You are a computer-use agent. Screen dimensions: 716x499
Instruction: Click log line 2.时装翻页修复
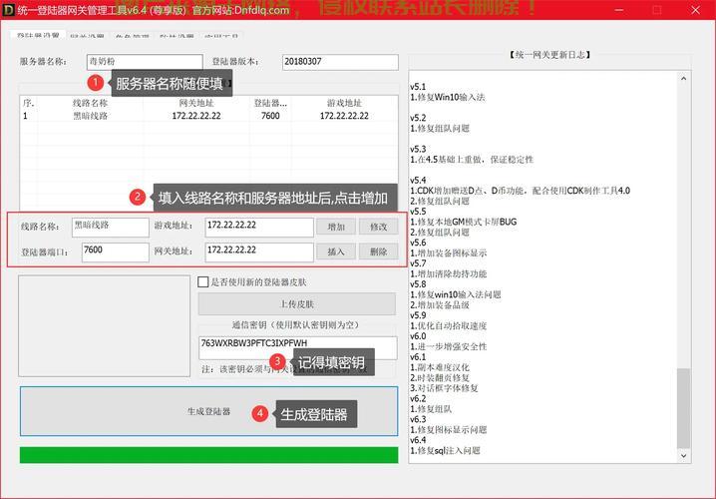click(x=440, y=378)
